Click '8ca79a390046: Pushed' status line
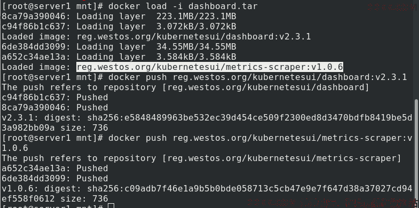The height and width of the screenshot is (208, 419). [55, 108]
